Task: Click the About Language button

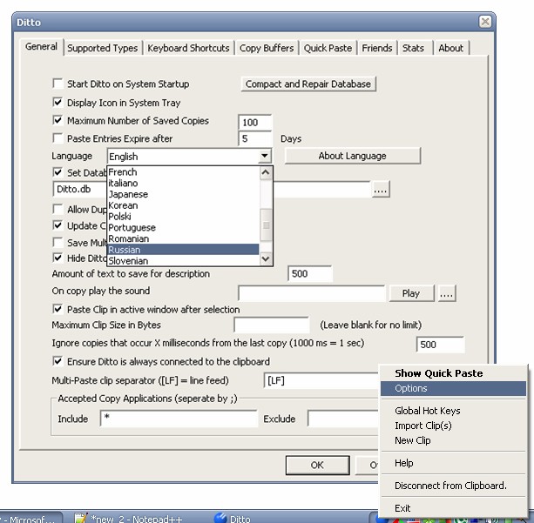Action: [353, 156]
